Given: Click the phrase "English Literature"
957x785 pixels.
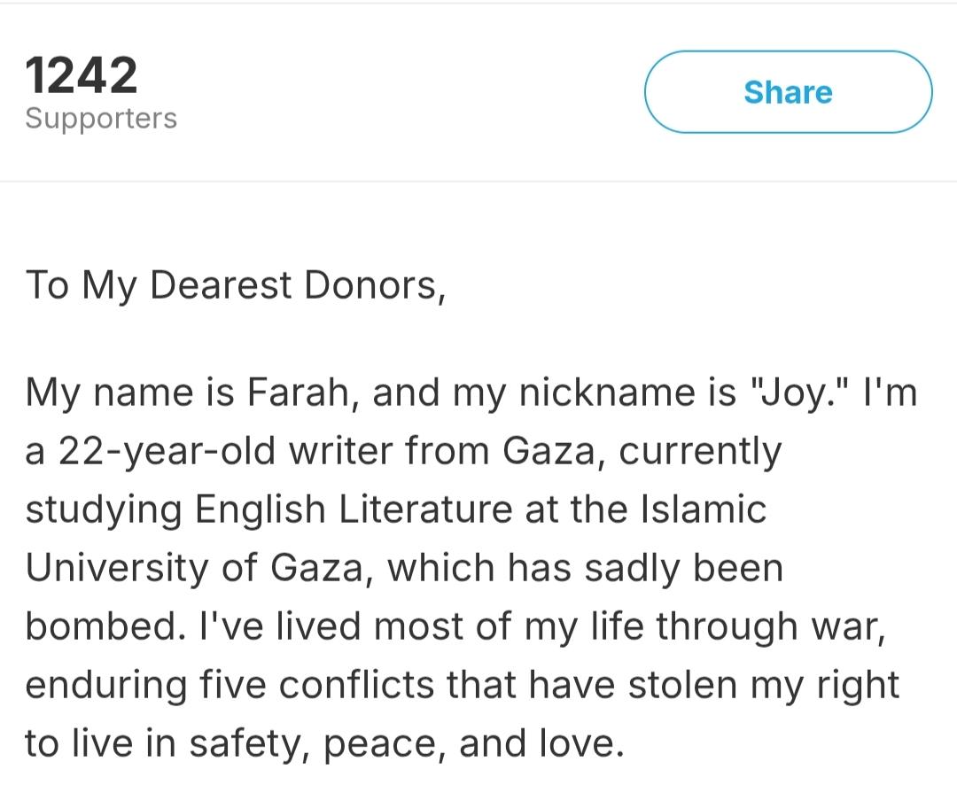Looking at the screenshot, I should tap(354, 509).
